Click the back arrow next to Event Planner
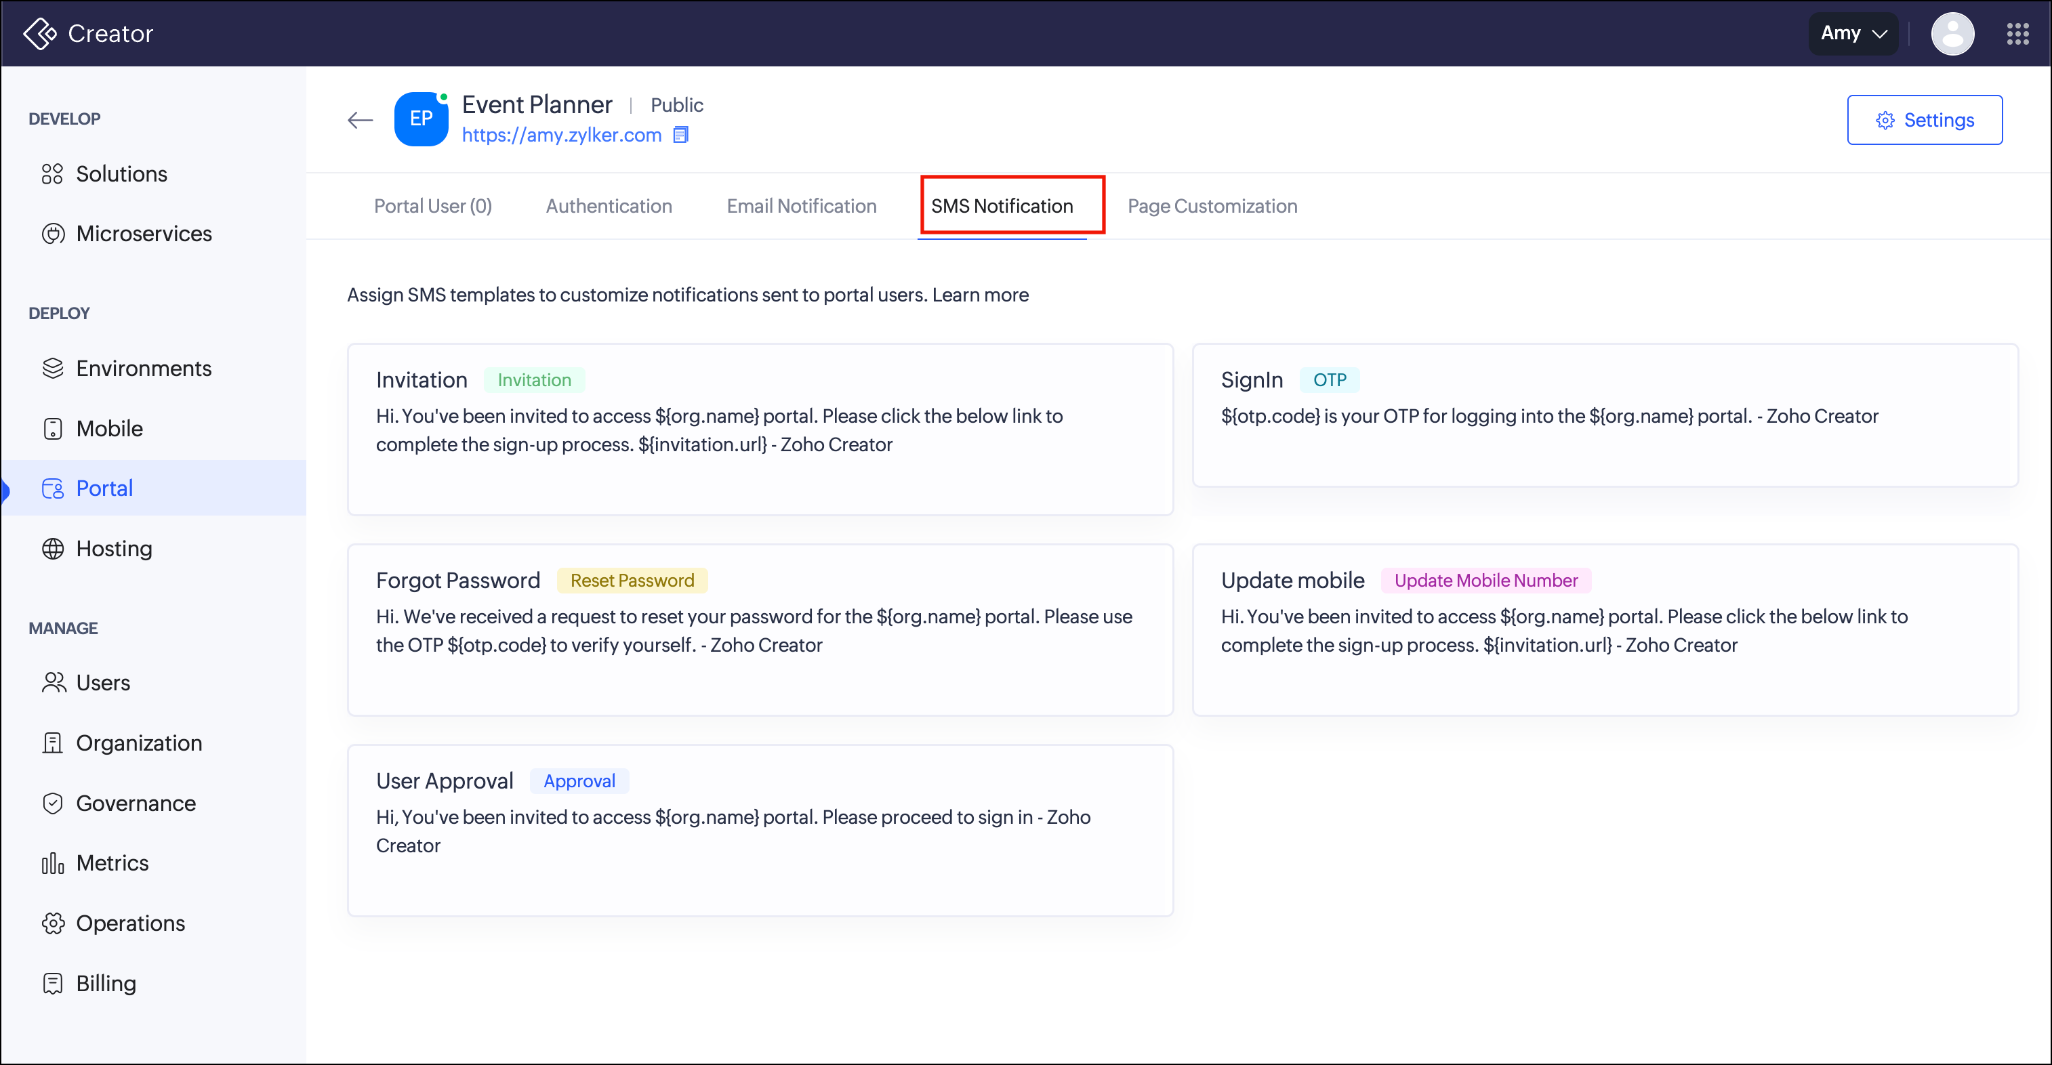Viewport: 2052px width, 1065px height. tap(360, 121)
